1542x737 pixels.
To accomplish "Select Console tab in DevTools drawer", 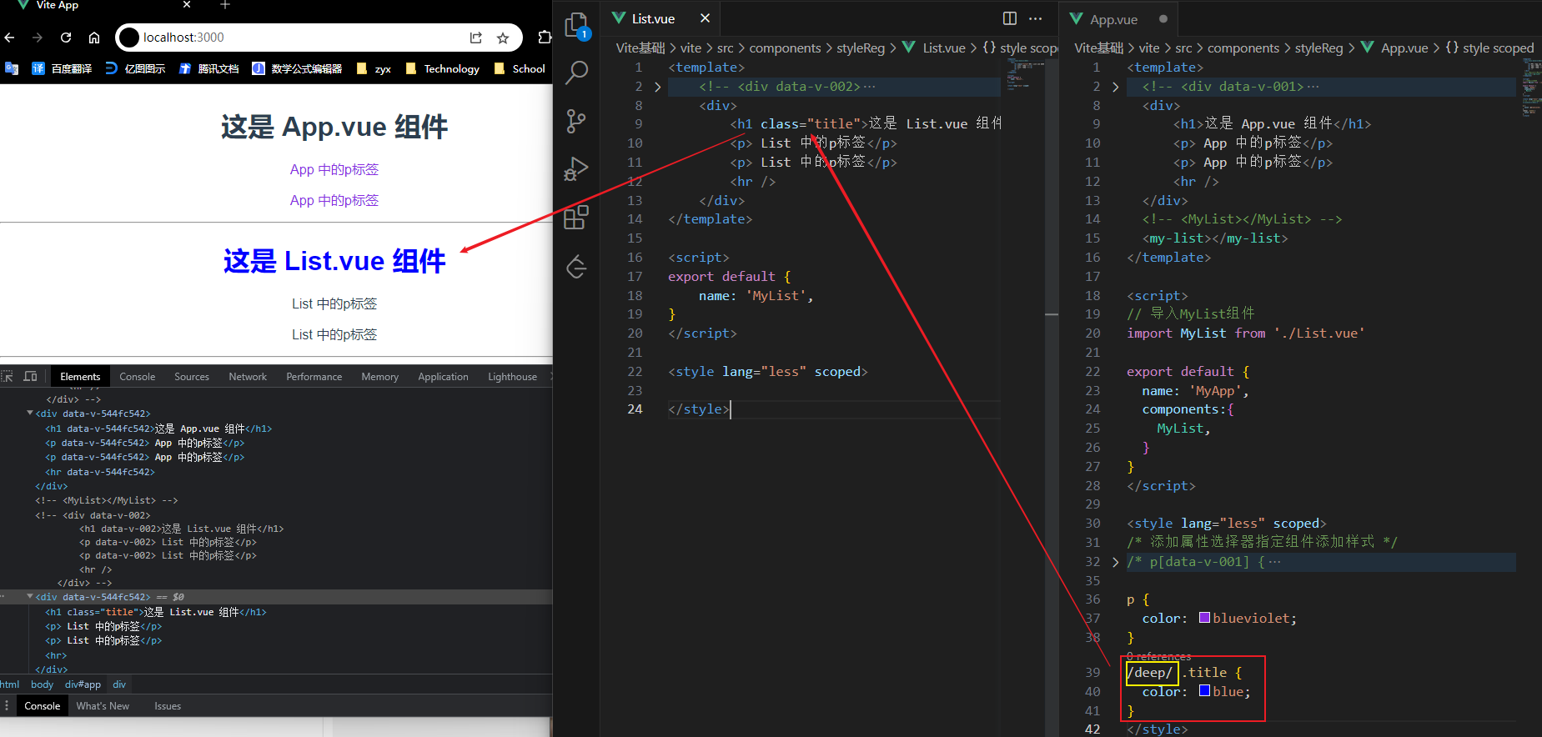I will 42,706.
